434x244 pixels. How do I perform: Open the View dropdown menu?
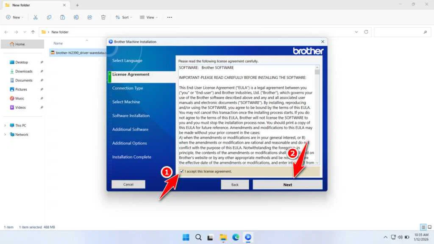coord(149,17)
